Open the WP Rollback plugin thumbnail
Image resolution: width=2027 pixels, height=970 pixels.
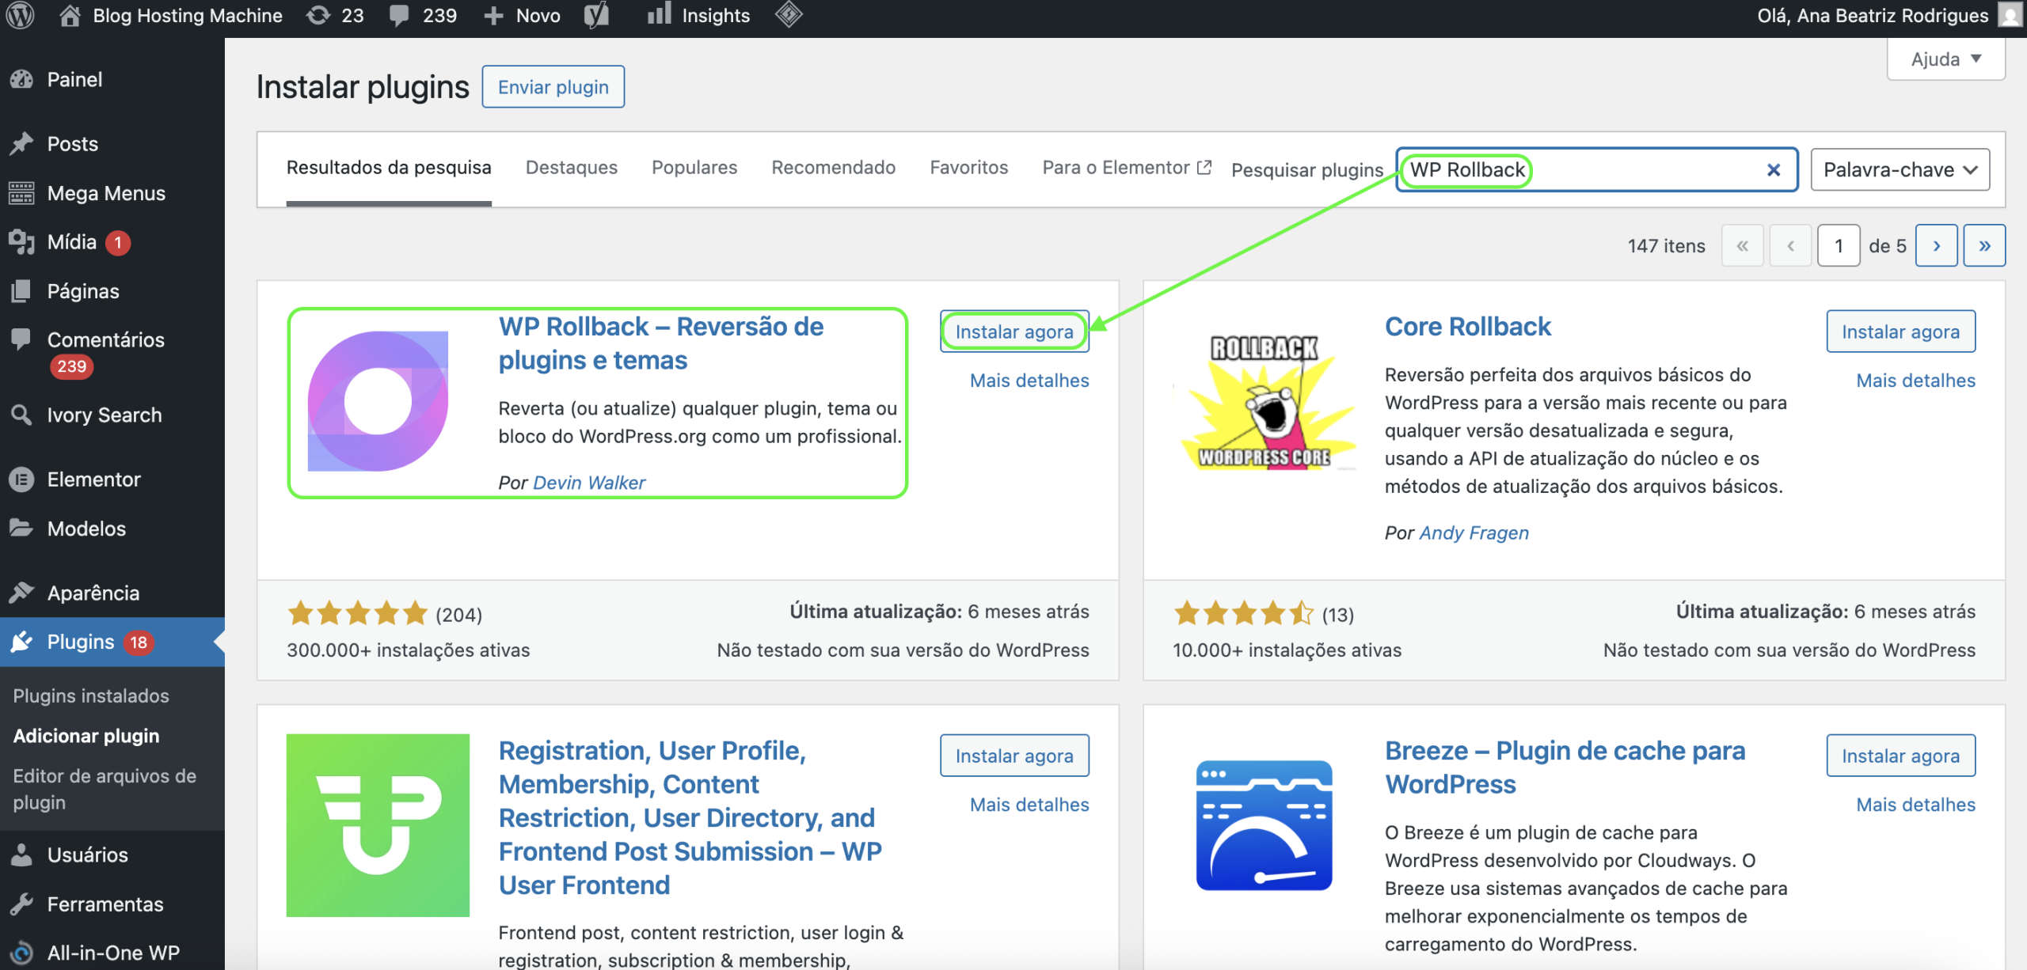[378, 401]
